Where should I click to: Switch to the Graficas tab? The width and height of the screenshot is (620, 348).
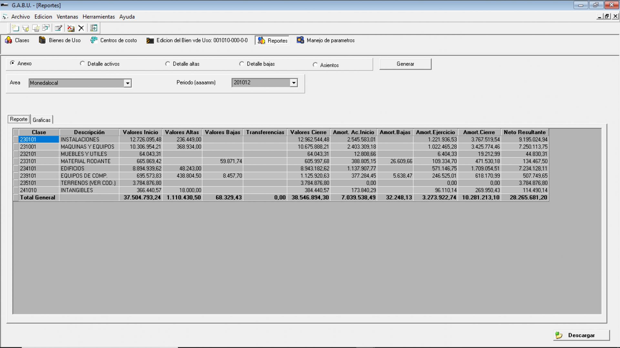coord(42,120)
